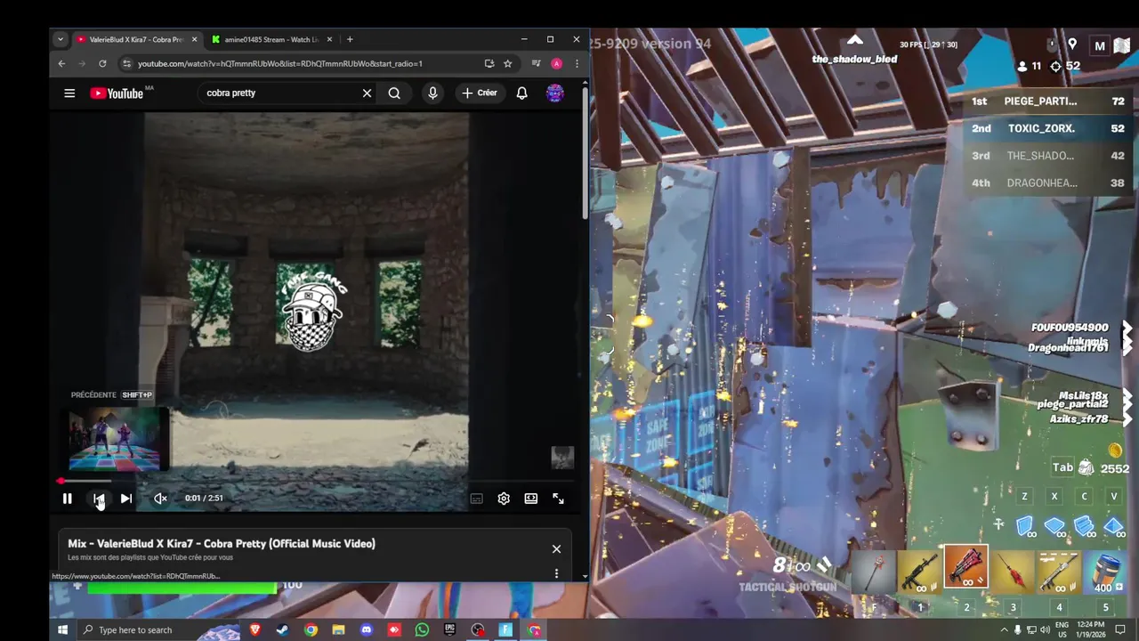1139x641 pixels.
Task: Click the YouTube page vertical scrollbar
Action: 585,151
